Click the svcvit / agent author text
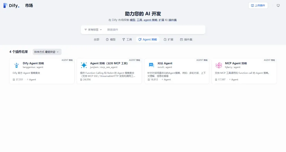This screenshot has width=286, height=152. click(165, 67)
